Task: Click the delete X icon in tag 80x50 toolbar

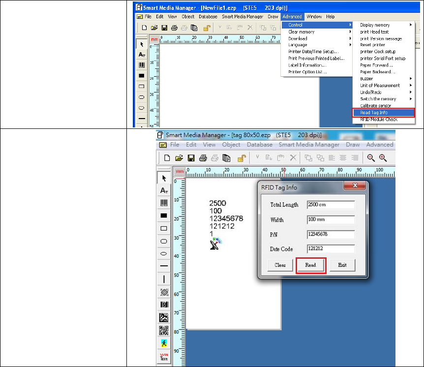Action: click(x=293, y=157)
